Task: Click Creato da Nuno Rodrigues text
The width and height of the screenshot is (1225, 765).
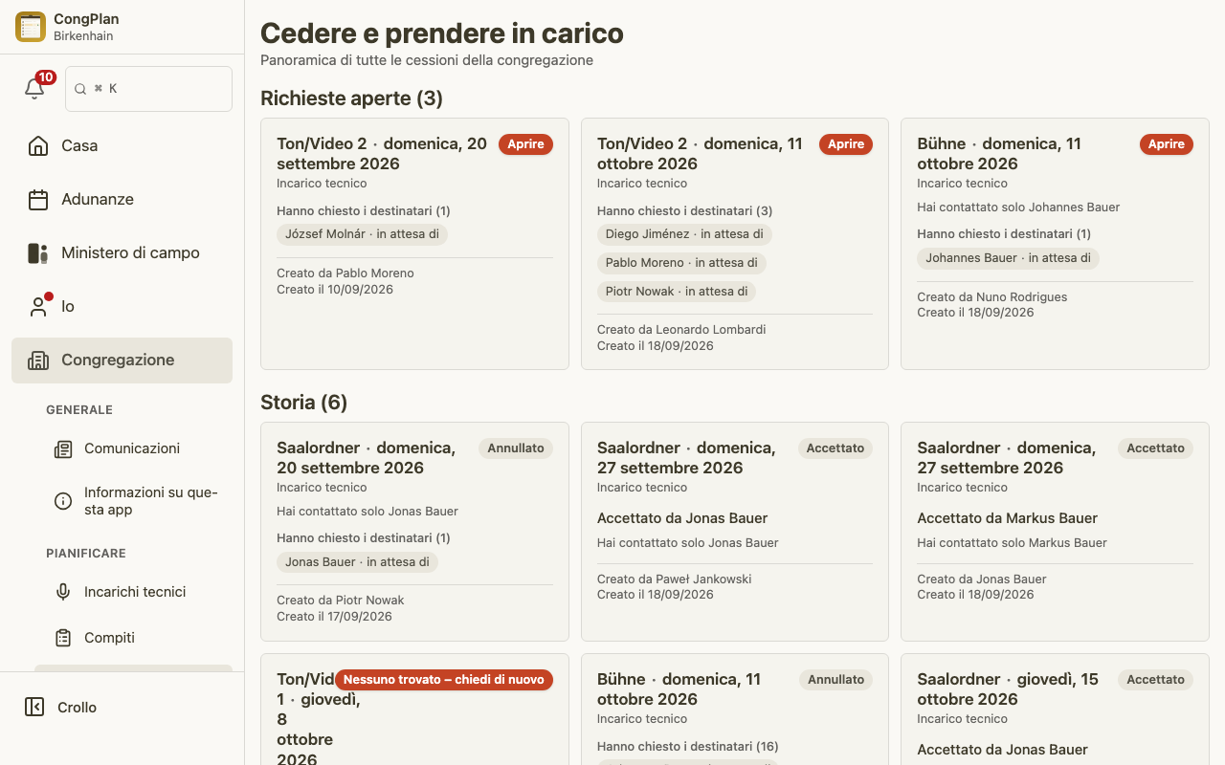Action: coord(992,297)
